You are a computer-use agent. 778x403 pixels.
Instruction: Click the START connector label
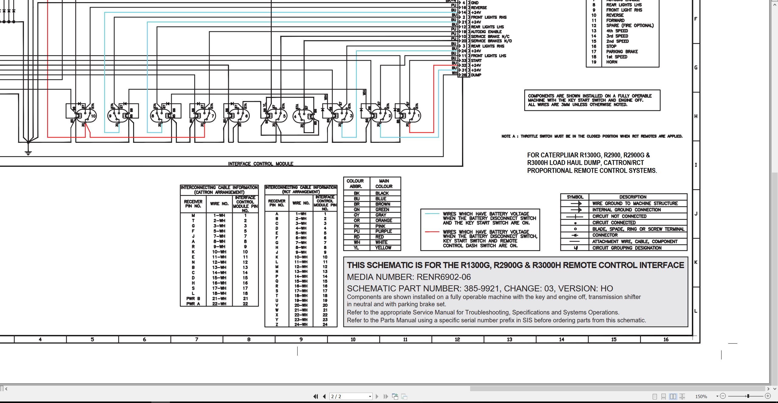tap(476, 60)
